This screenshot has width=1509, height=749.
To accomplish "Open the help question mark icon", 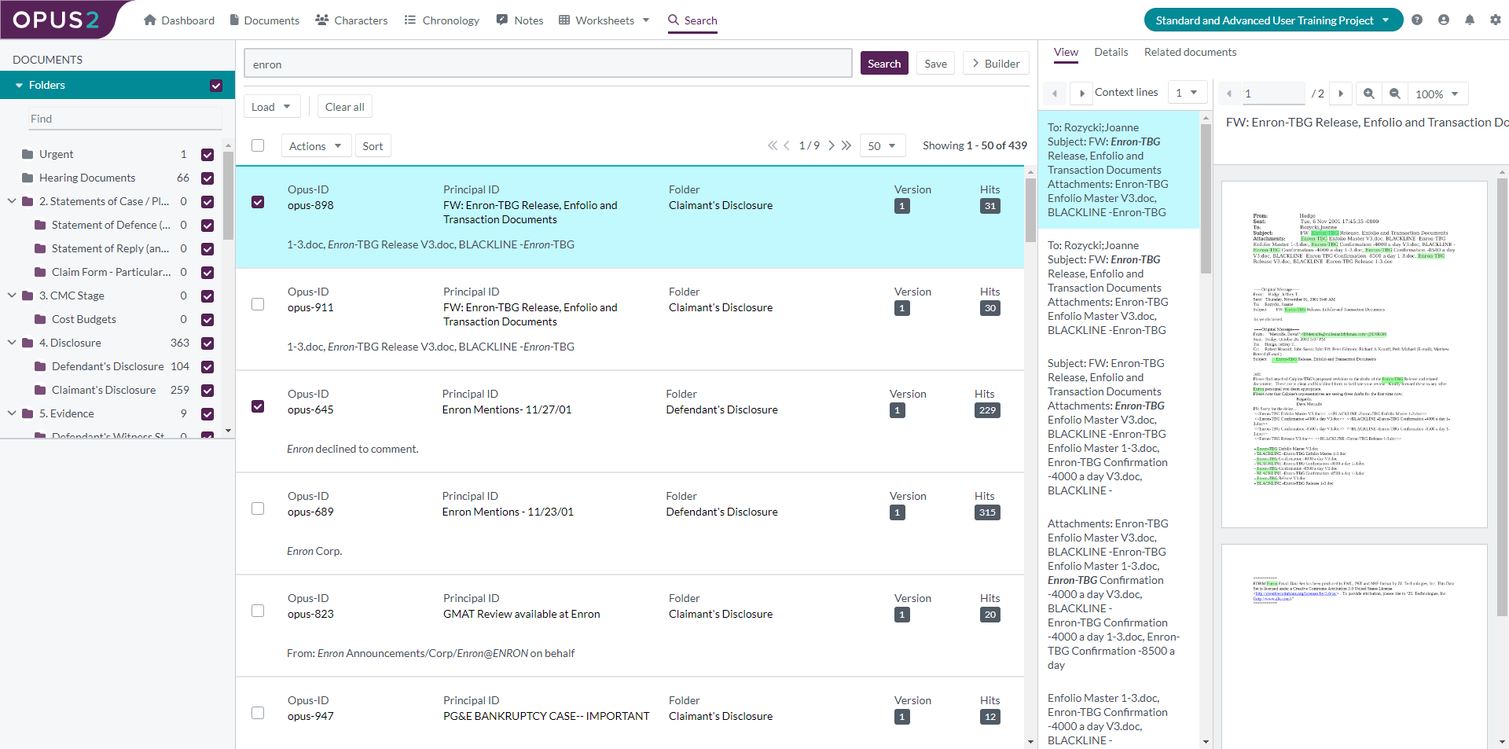I will coord(1417,20).
